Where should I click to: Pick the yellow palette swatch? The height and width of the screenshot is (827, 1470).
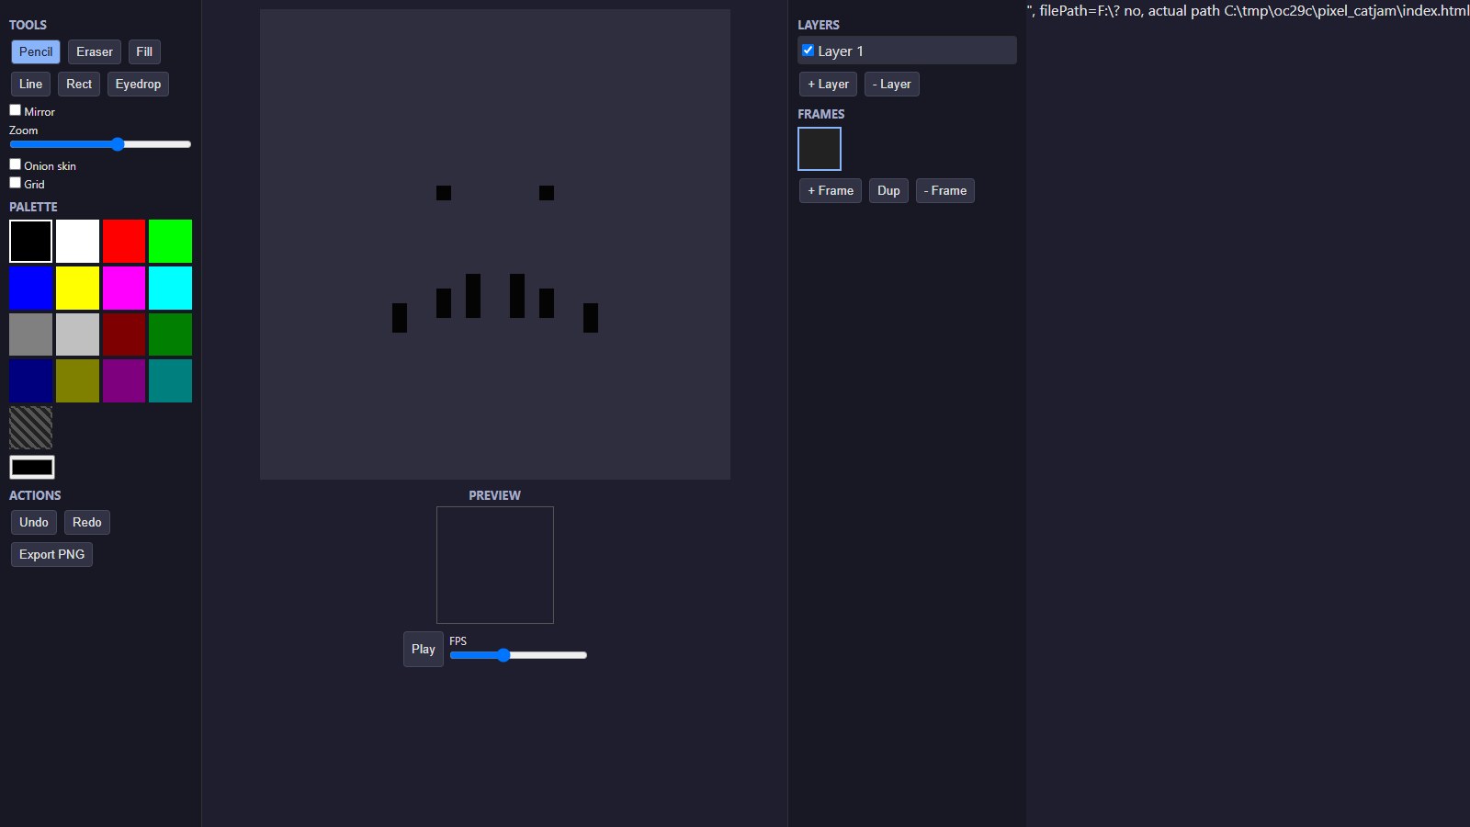pyautogui.click(x=77, y=288)
